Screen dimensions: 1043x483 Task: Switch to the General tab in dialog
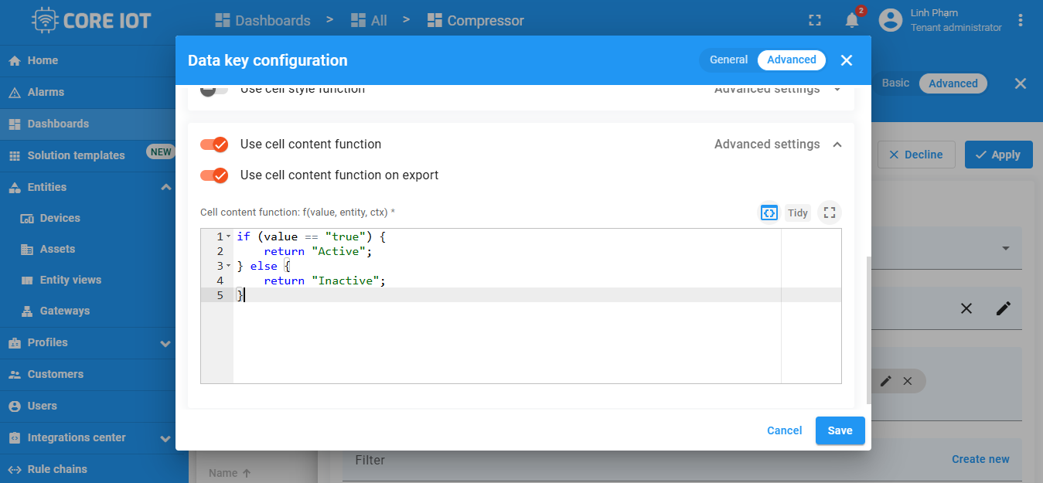(x=728, y=60)
